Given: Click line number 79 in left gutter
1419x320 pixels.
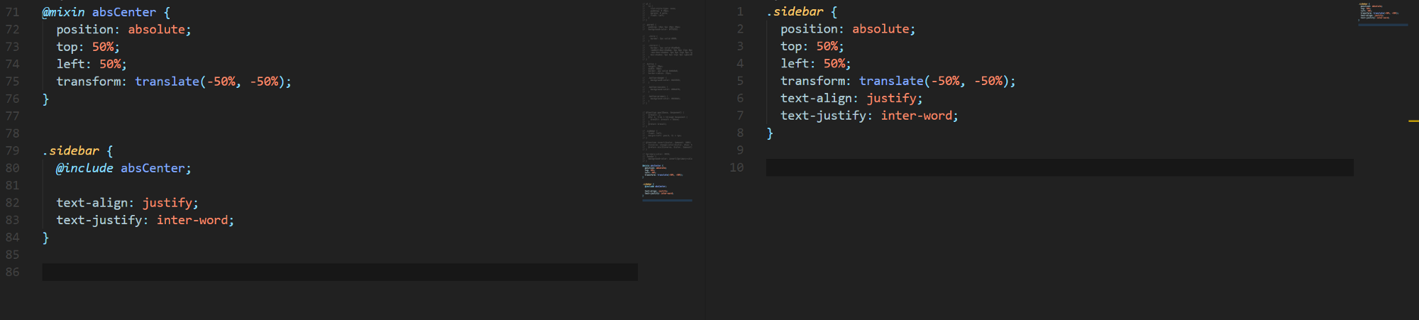Looking at the screenshot, I should point(13,150).
